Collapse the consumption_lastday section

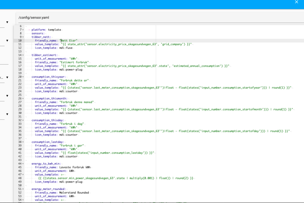point(23,142)
